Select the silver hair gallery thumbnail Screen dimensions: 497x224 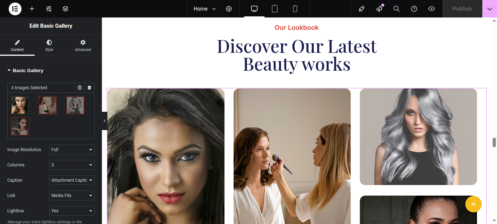[75, 105]
